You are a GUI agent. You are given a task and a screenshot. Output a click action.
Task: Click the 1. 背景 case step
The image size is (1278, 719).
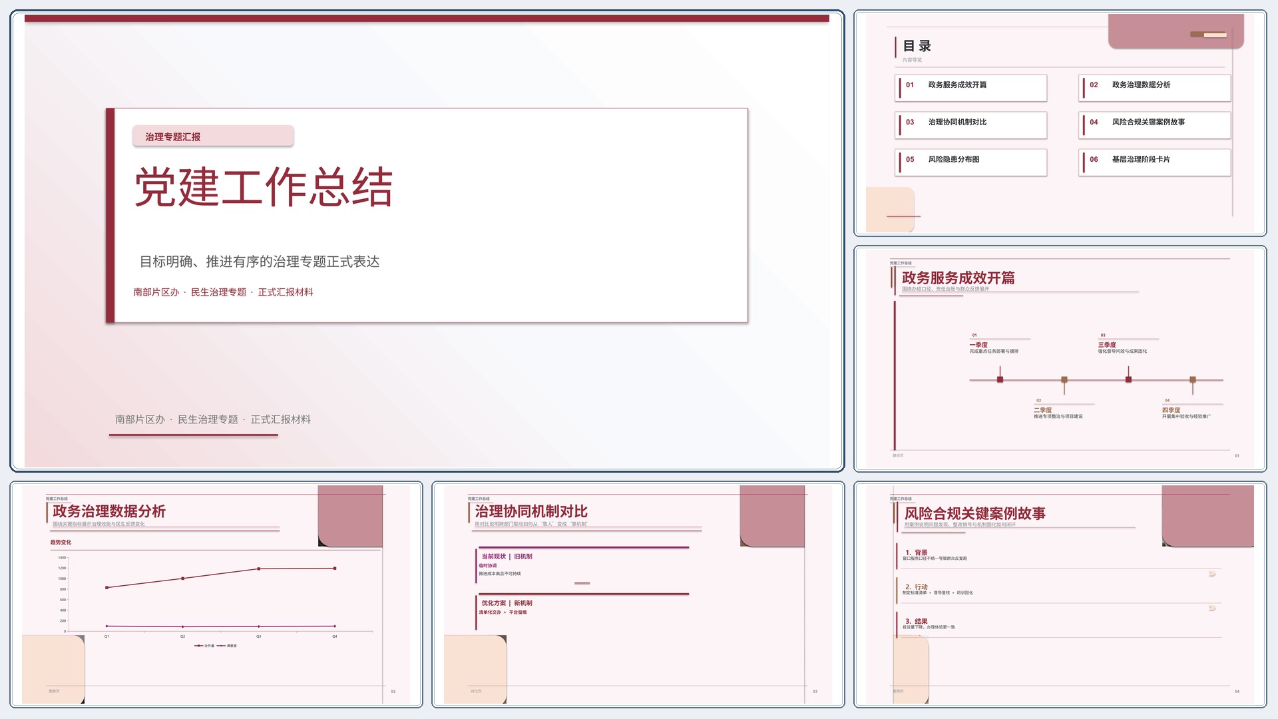(x=917, y=553)
